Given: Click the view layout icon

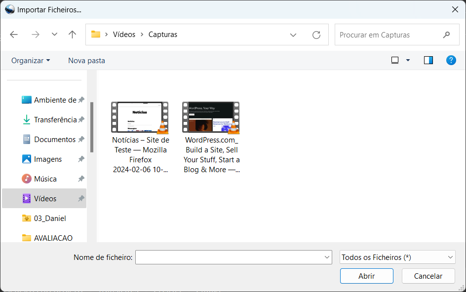Looking at the screenshot, I should click(395, 60).
